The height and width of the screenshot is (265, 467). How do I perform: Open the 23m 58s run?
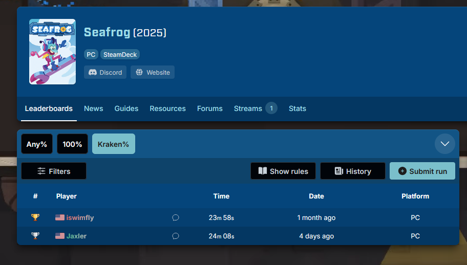coord(221,218)
